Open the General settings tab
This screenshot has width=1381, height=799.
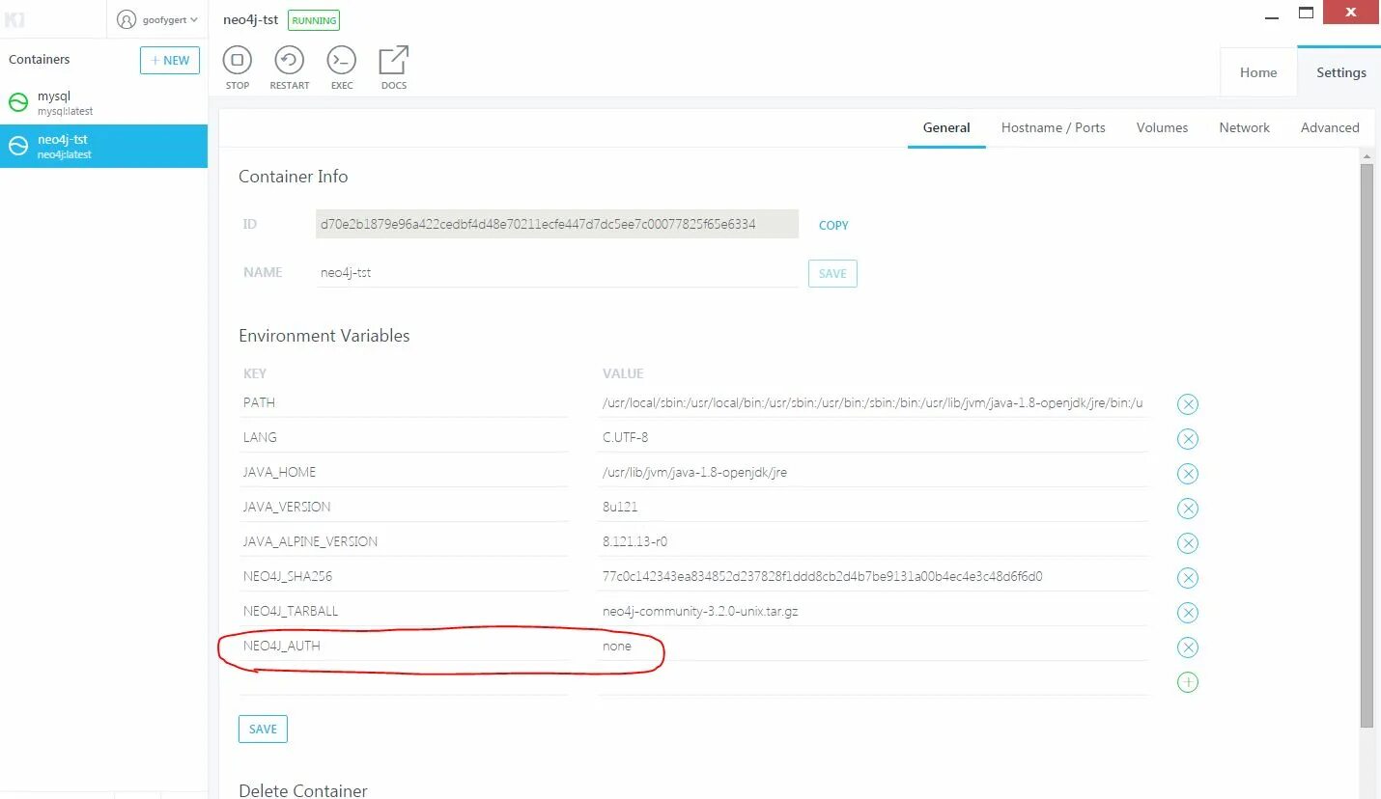coord(946,127)
